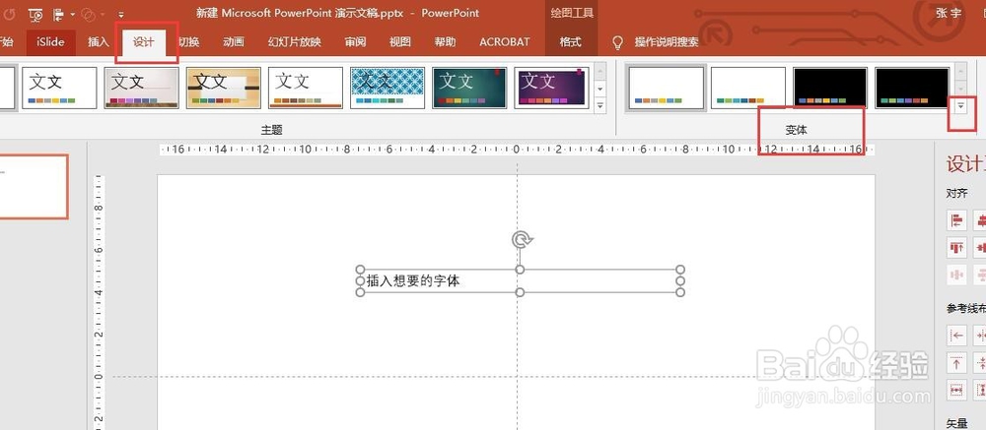
Task: Click the rotation handle above the text box
Action: pos(522,240)
